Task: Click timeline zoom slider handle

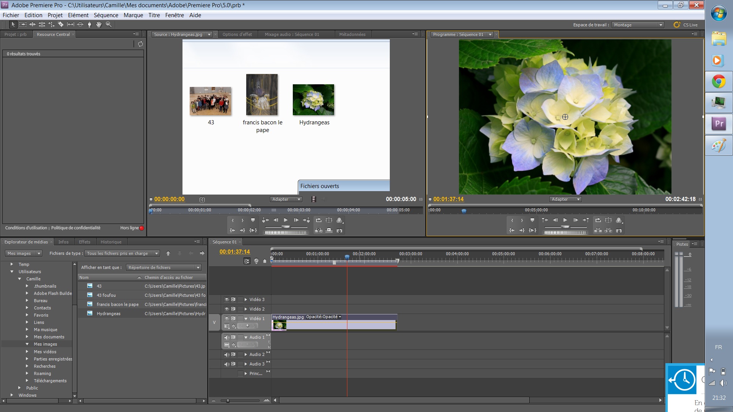Action: pos(228,401)
